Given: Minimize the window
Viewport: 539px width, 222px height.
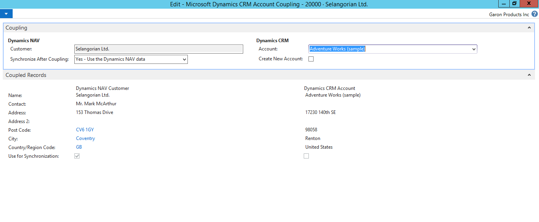Looking at the screenshot, I should point(504,4).
